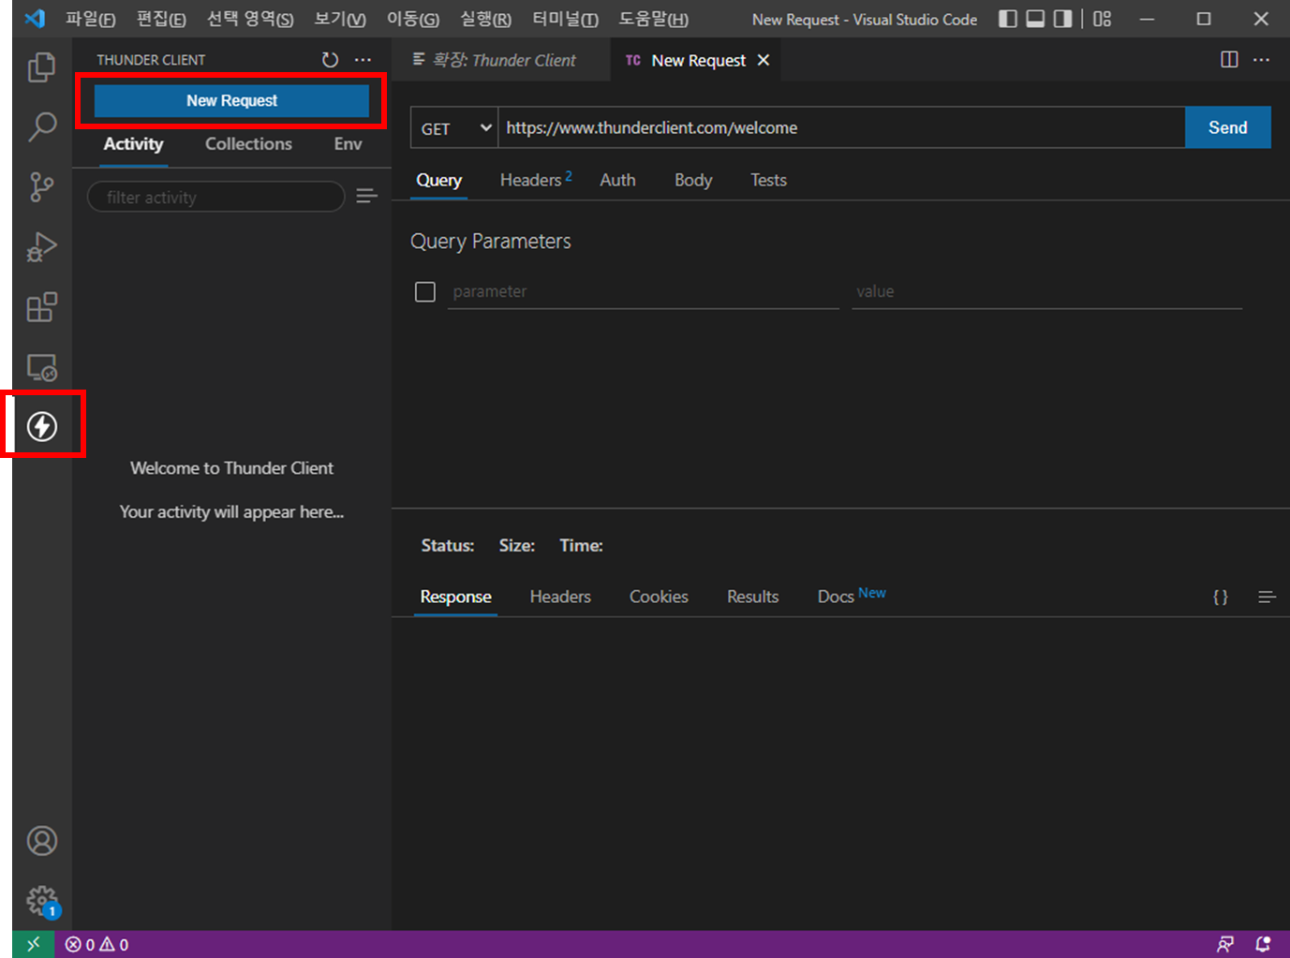Switch to the Activity tab

tap(133, 144)
